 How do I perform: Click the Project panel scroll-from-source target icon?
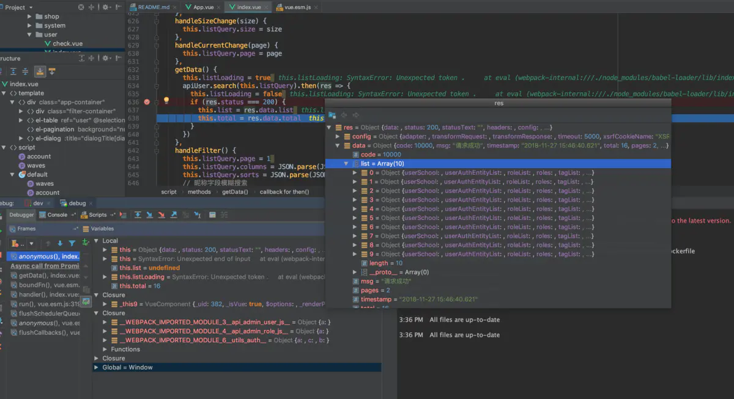(x=81, y=7)
